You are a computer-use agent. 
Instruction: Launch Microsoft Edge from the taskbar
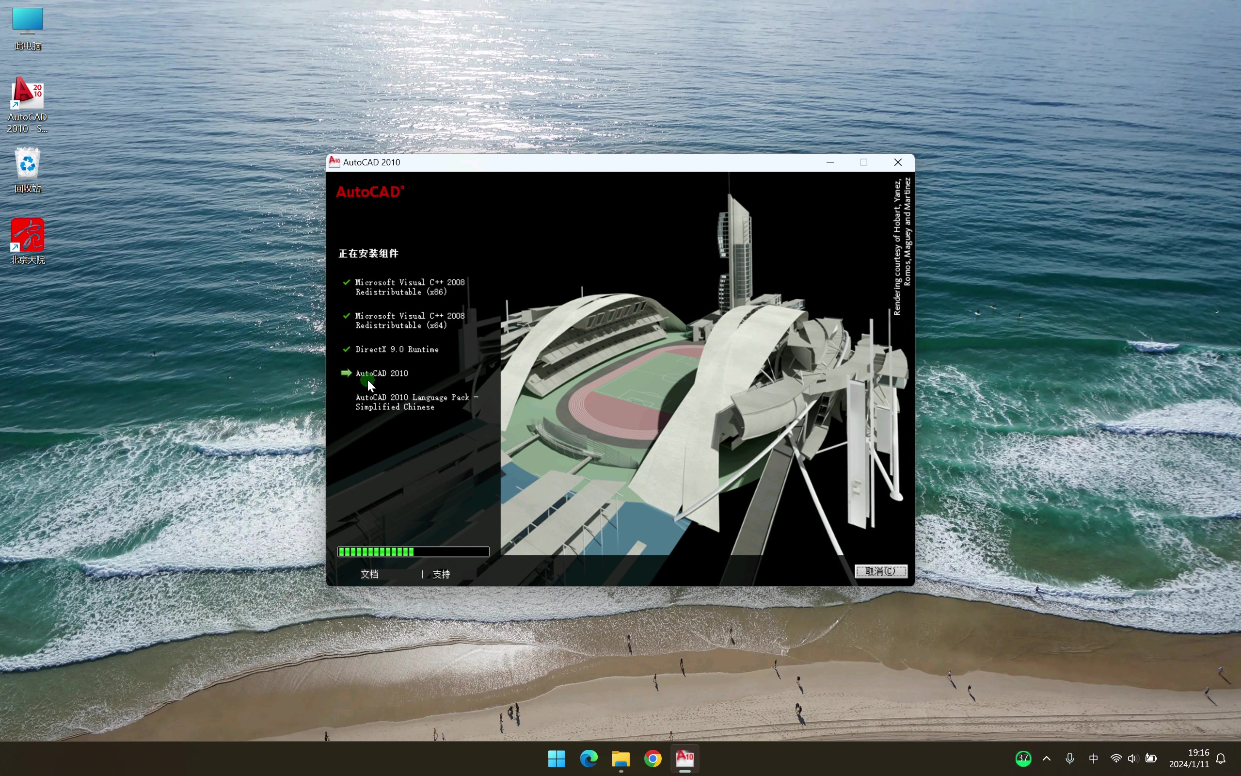(x=589, y=759)
